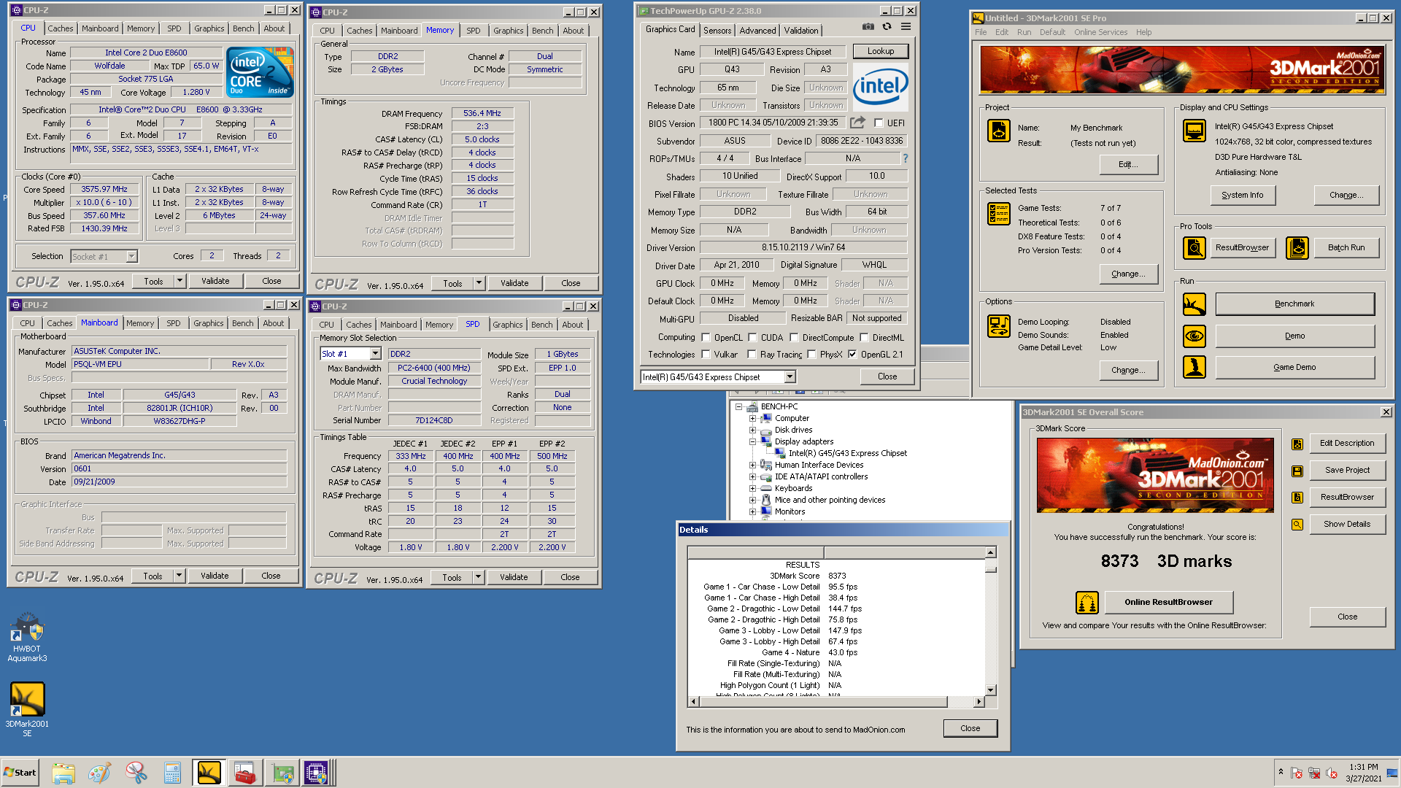Click Details vertical scrollbar up arrow
The width and height of the screenshot is (1401, 788).
tap(990, 552)
